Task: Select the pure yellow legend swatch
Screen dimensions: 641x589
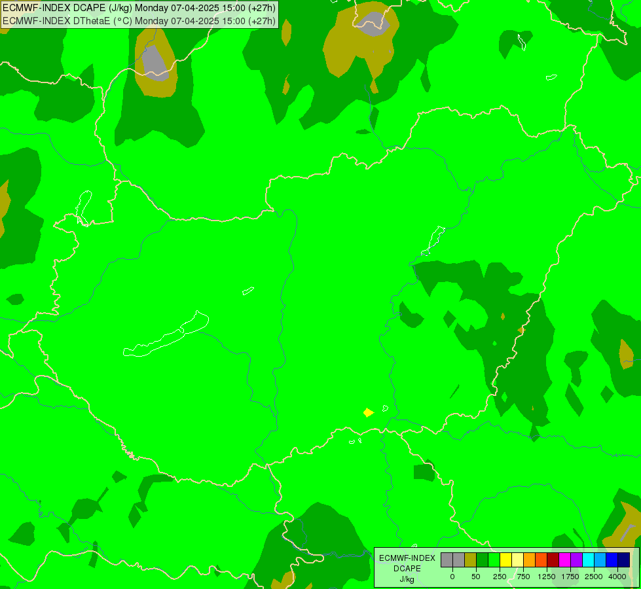Action: [x=505, y=560]
